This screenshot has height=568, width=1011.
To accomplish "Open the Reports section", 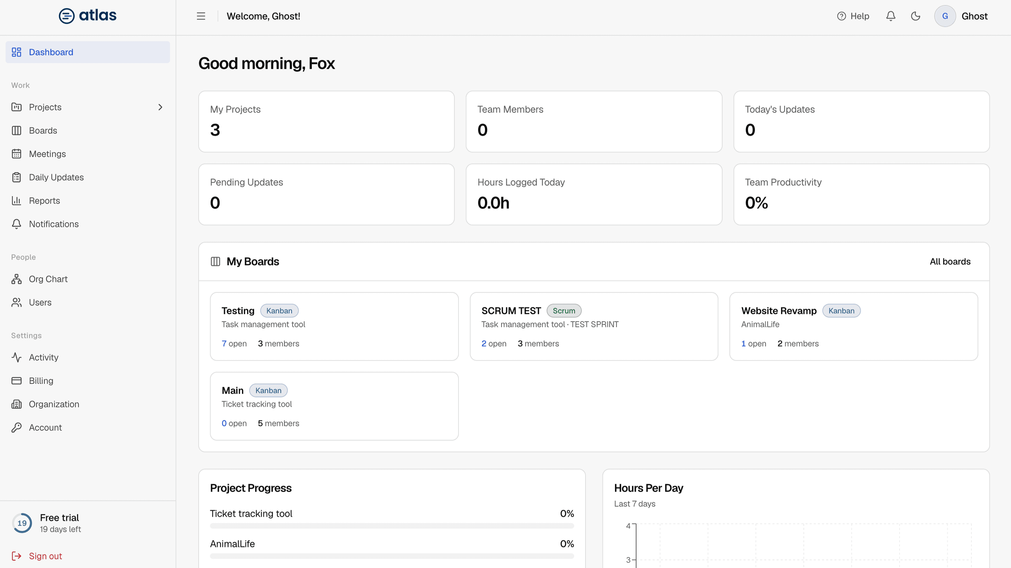I will coord(88,201).
